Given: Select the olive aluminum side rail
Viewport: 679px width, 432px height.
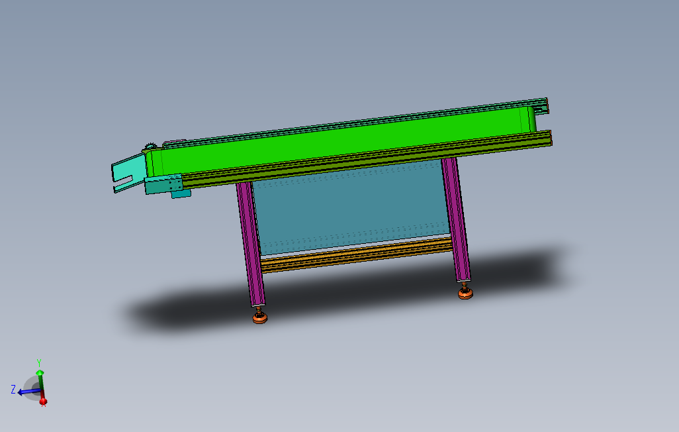Looking at the screenshot, I should tap(367, 160).
